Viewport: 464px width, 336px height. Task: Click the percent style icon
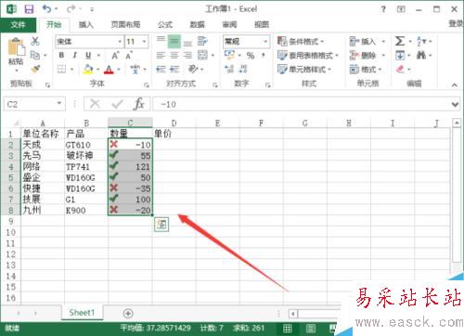[x=251, y=56]
